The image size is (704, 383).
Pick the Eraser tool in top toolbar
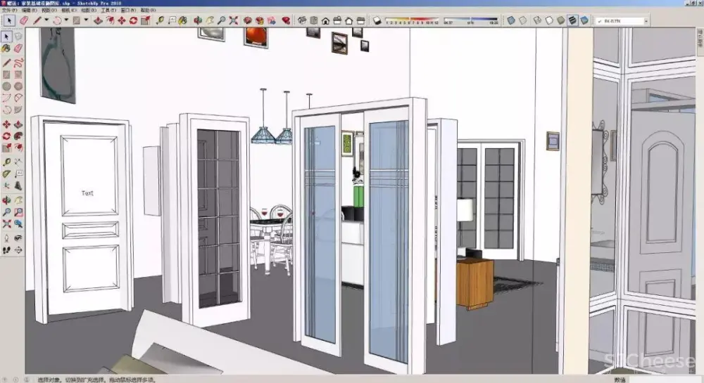[x=24, y=20]
